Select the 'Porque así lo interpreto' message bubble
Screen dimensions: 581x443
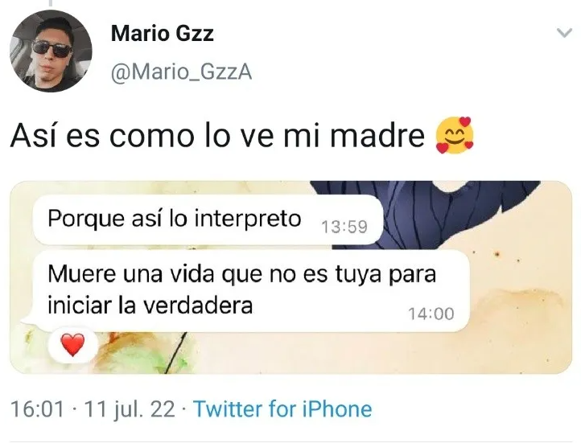(208, 219)
